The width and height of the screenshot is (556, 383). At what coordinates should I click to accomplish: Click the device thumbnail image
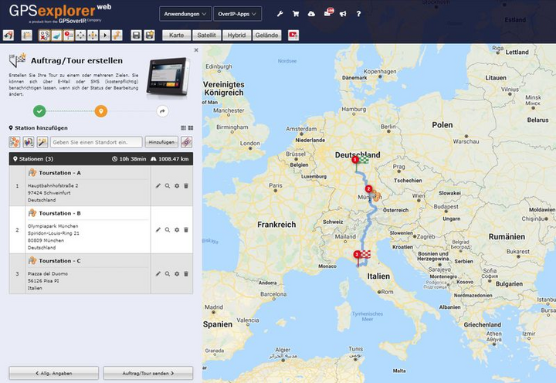pos(168,77)
